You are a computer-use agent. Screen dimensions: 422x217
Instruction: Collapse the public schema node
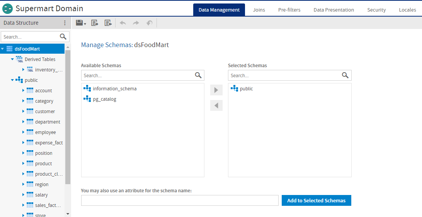(12, 80)
